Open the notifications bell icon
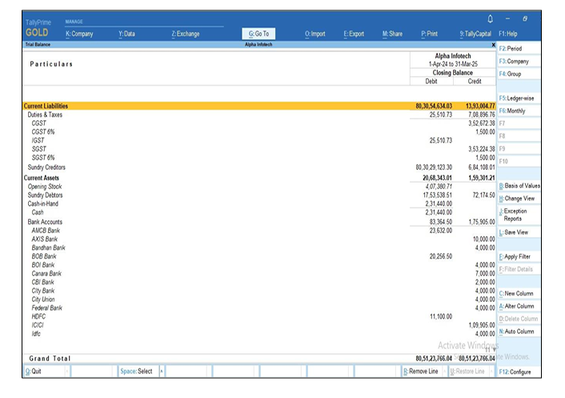Screen dimensions: 565x398 coord(490,18)
